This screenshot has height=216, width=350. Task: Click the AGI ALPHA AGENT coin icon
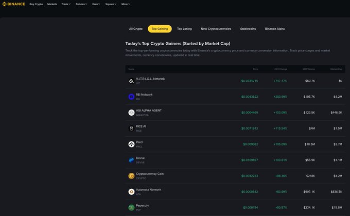pos(131,113)
